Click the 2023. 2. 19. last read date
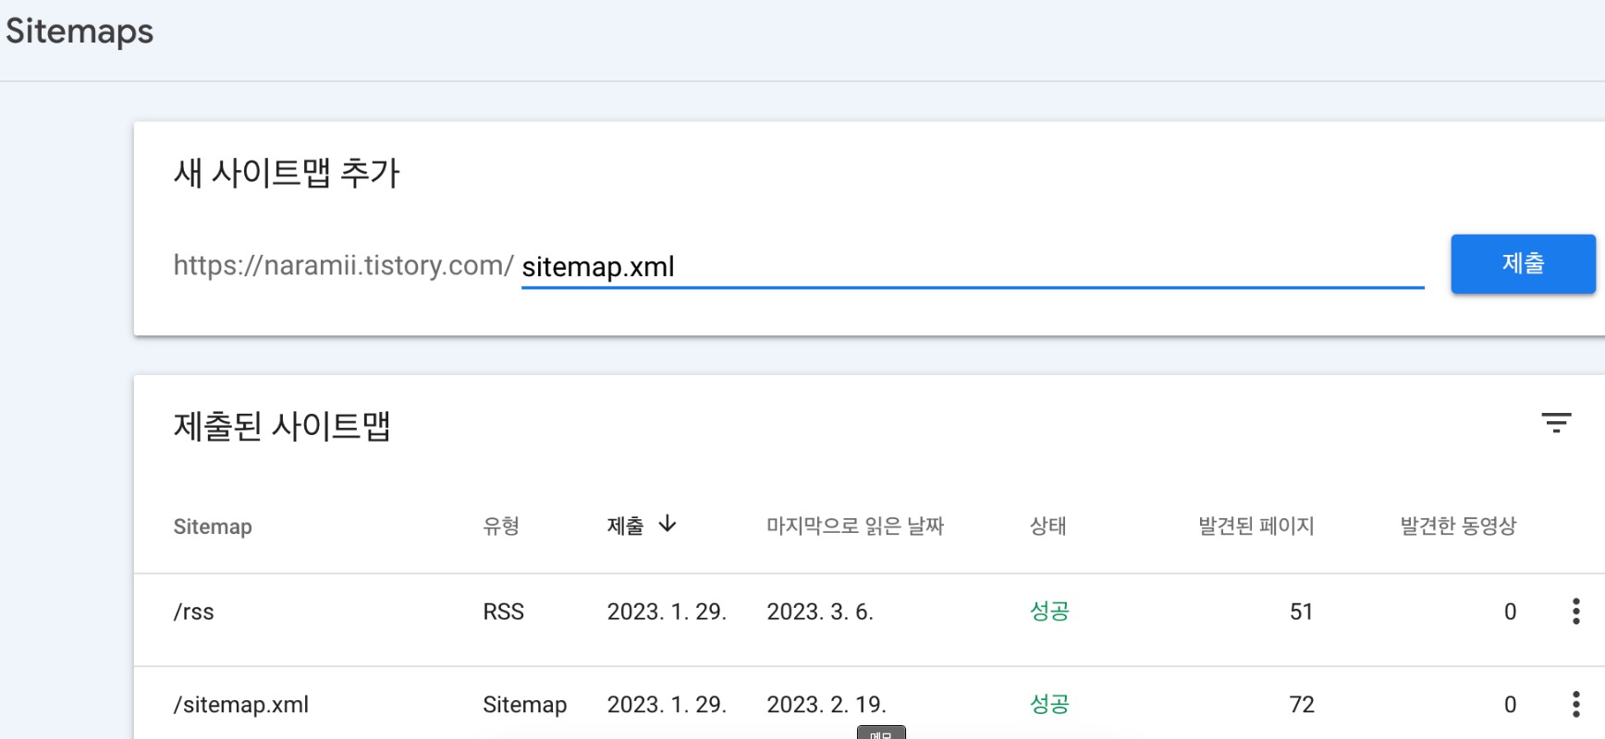Image resolution: width=1605 pixels, height=739 pixels. coord(827,705)
